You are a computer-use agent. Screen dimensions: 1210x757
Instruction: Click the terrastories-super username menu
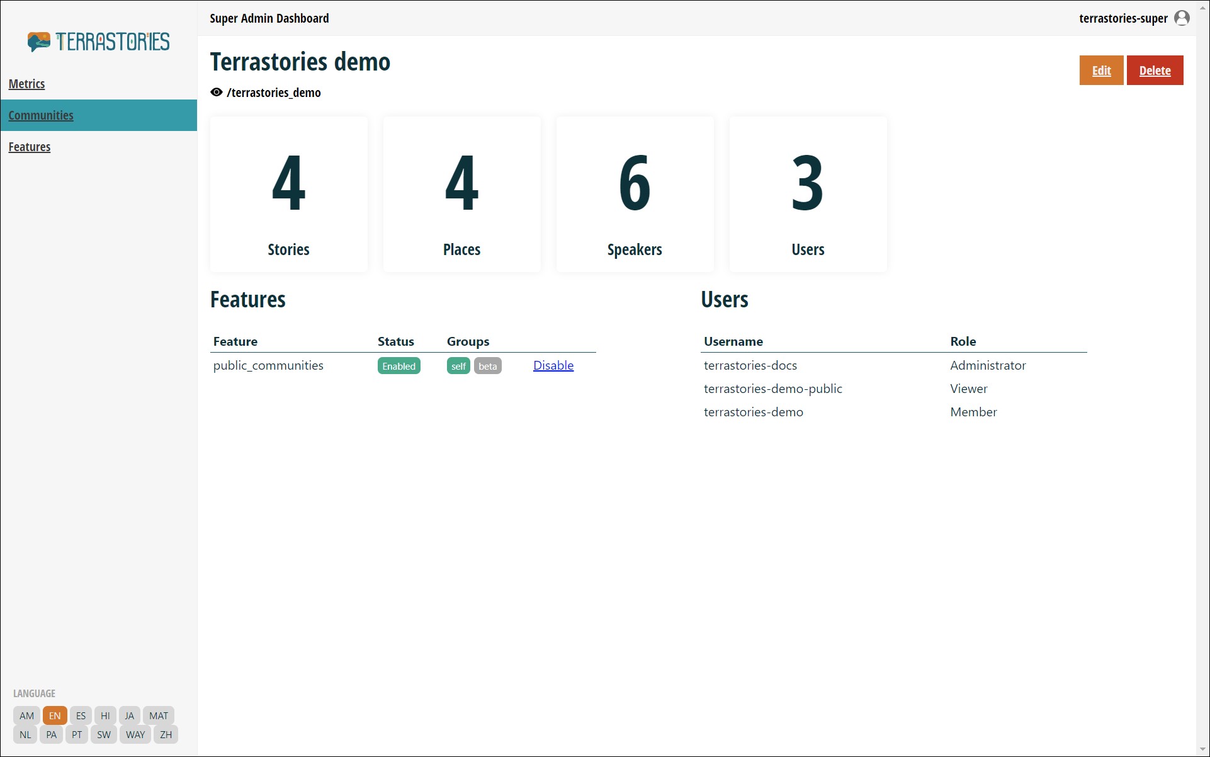(1122, 18)
